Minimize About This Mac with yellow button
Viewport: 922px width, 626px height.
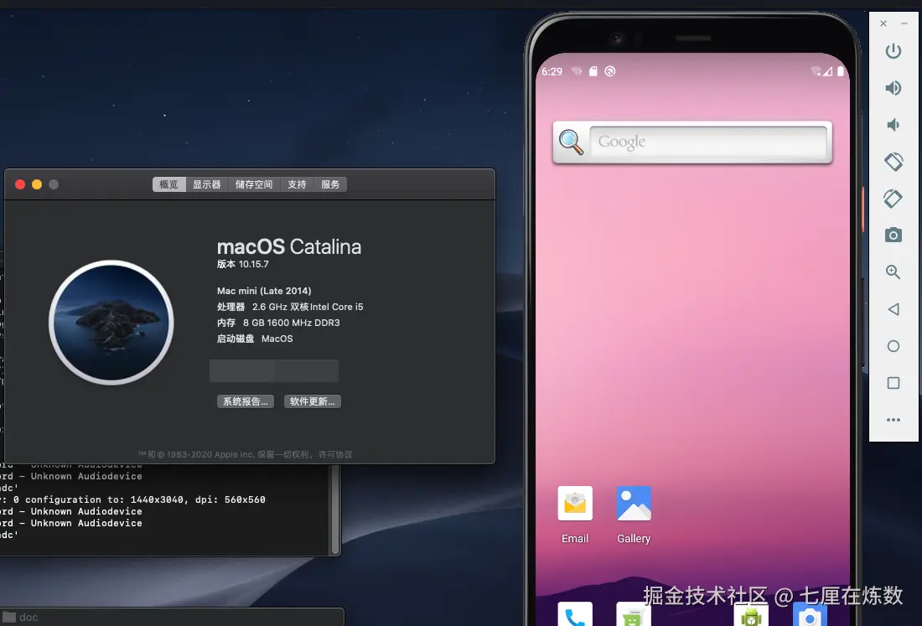[x=36, y=184]
